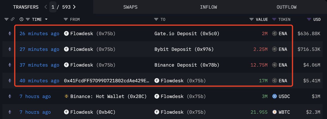Click the ENA token icon in the 2M row

tap(275, 34)
